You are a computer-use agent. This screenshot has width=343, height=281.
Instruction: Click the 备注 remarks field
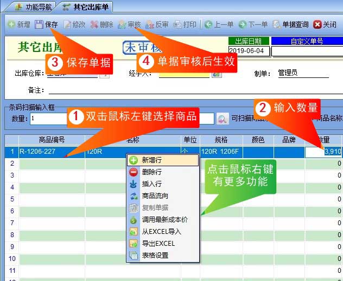click(196, 90)
